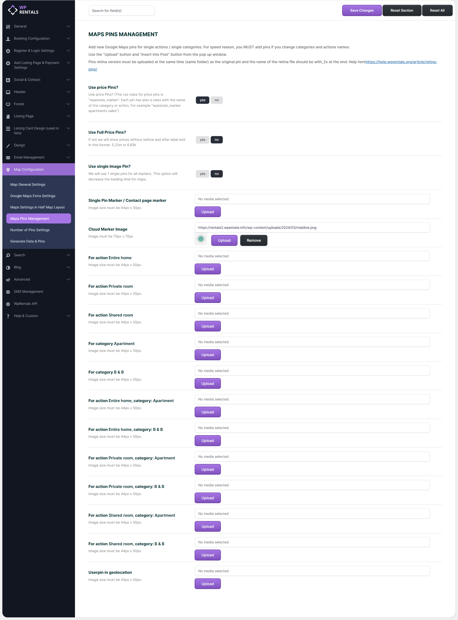Remove the Cloud Marker Image
The height and width of the screenshot is (620, 458).
(253, 240)
